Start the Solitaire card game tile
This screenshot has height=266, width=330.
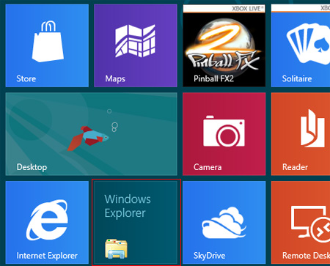pyautogui.click(x=301, y=45)
